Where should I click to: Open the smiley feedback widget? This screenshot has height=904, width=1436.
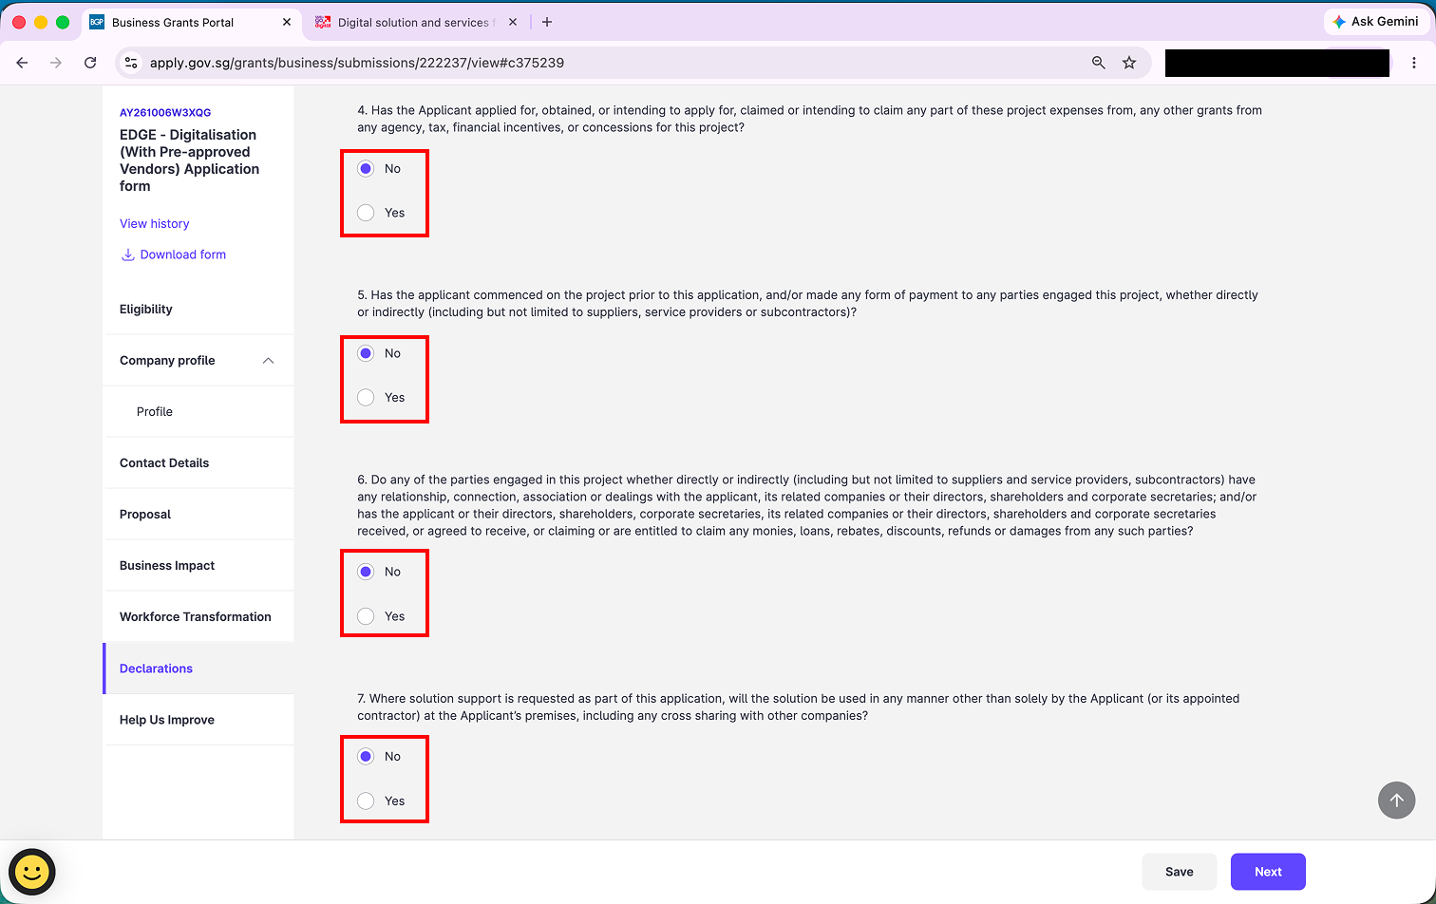coord(32,872)
